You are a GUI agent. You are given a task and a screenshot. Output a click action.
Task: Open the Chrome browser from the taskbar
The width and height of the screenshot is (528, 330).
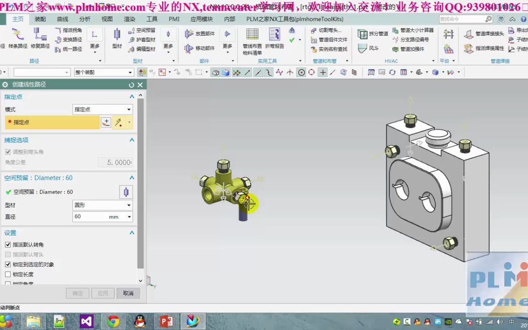tap(113, 321)
